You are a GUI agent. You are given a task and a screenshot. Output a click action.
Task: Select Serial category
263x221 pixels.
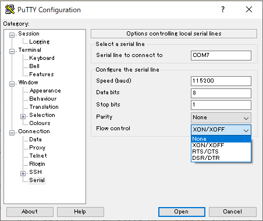pyautogui.click(x=37, y=180)
